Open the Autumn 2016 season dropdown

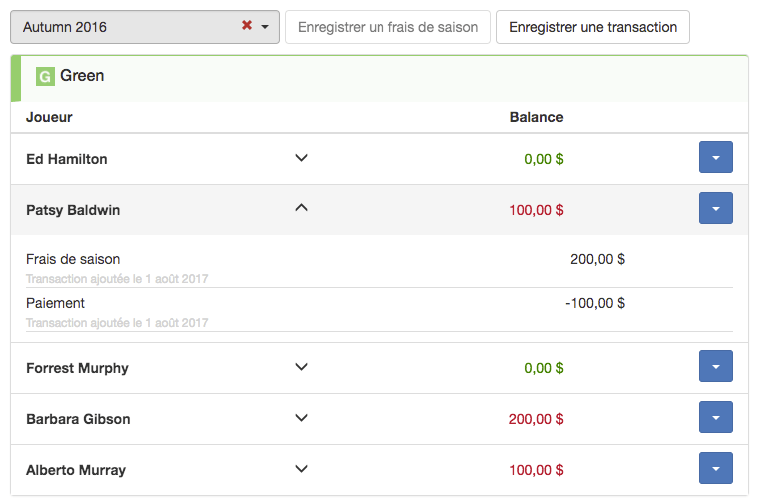[x=265, y=27]
